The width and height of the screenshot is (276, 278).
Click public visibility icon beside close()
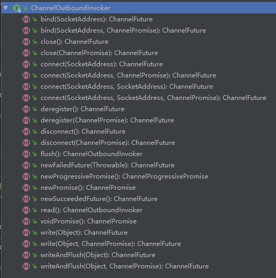tap(35, 42)
